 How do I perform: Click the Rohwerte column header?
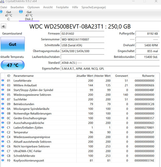coord(142,76)
